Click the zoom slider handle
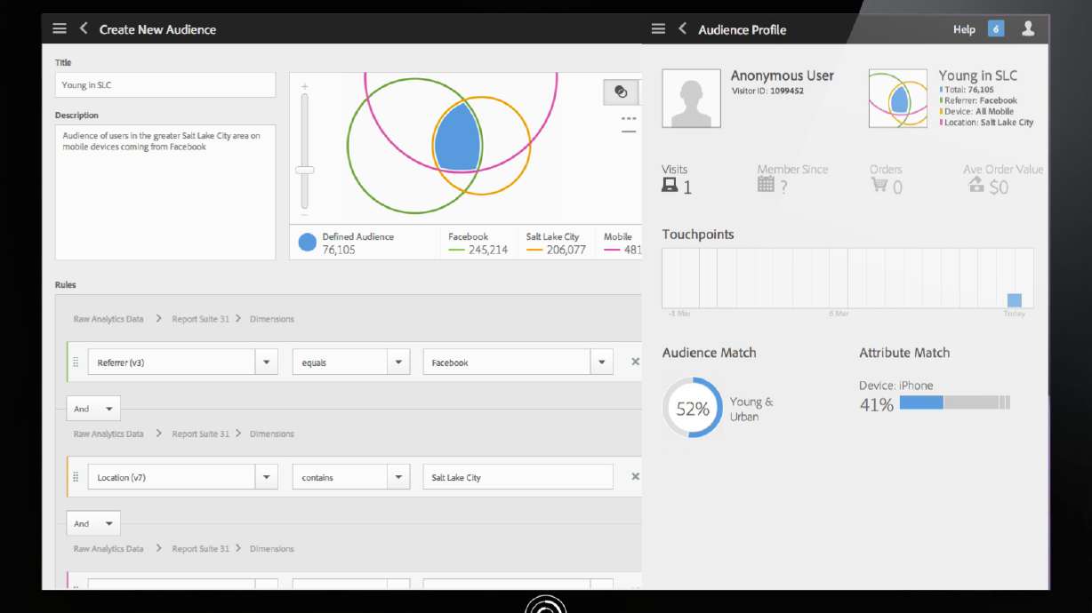This screenshot has width=1092, height=613. 305,169
